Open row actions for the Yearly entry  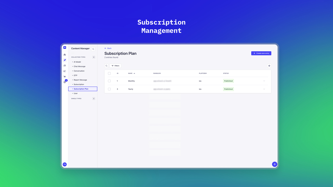tap(264, 89)
